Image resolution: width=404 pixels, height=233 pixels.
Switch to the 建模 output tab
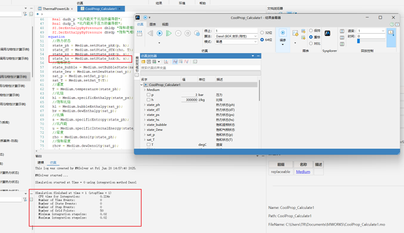pyautogui.click(x=41, y=162)
